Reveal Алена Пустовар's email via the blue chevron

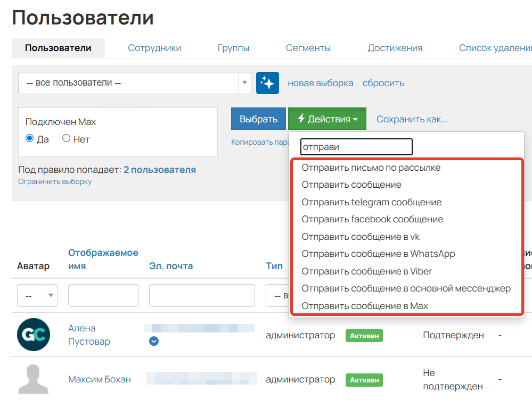pyautogui.click(x=154, y=341)
